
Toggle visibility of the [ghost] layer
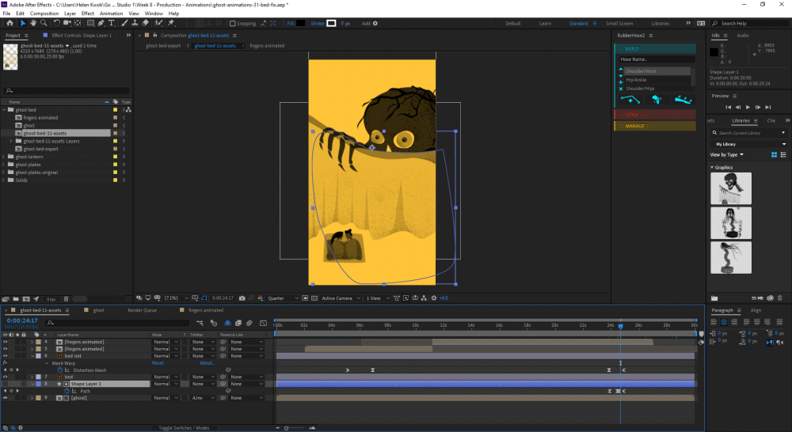tap(6, 398)
